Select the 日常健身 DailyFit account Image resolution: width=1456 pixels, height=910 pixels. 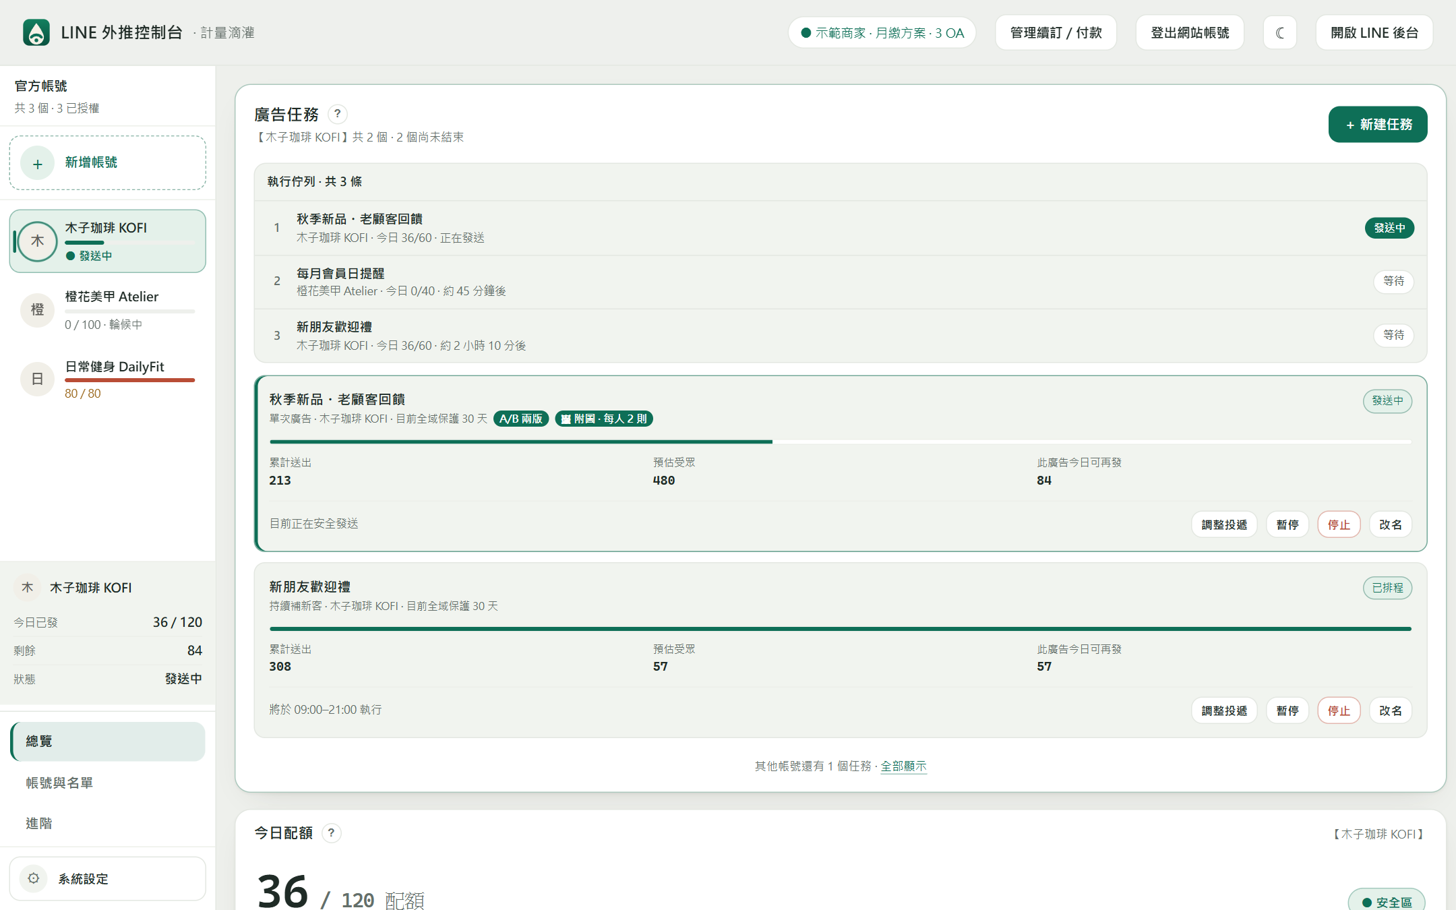click(x=107, y=380)
